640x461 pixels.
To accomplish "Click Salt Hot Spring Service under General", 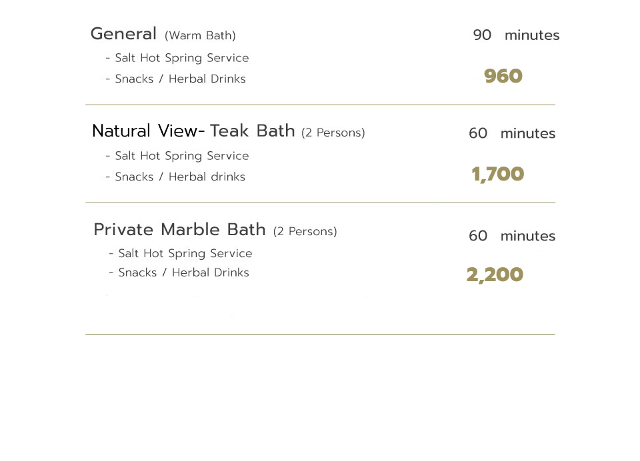I will pos(177,58).
